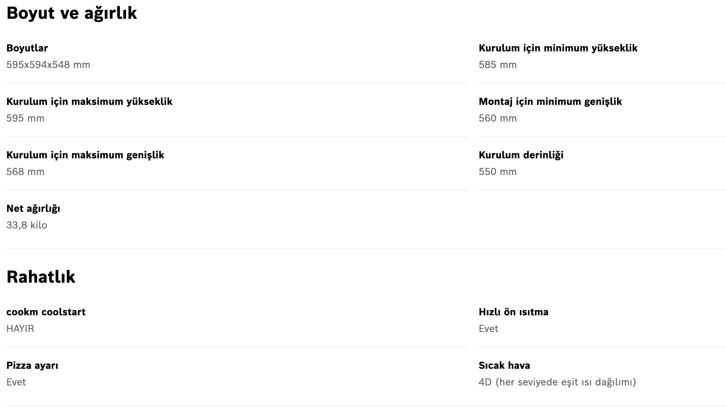Select the Net ağırlığı label

[33, 209]
